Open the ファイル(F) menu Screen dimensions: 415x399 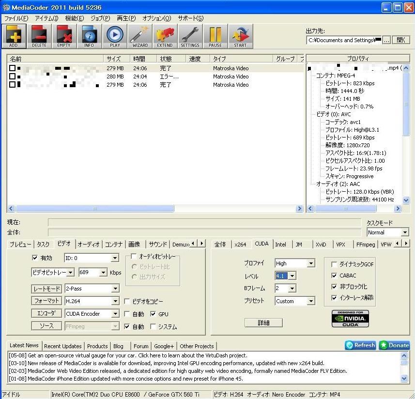point(16,18)
